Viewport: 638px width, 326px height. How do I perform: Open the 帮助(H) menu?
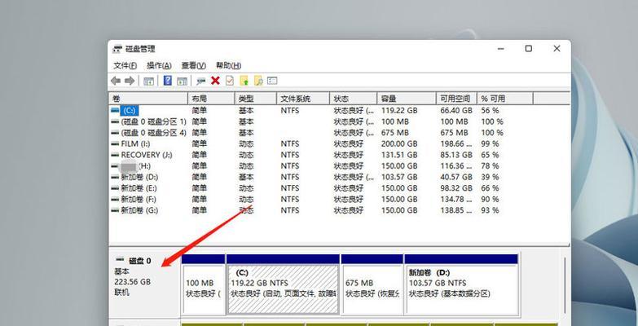point(228,65)
